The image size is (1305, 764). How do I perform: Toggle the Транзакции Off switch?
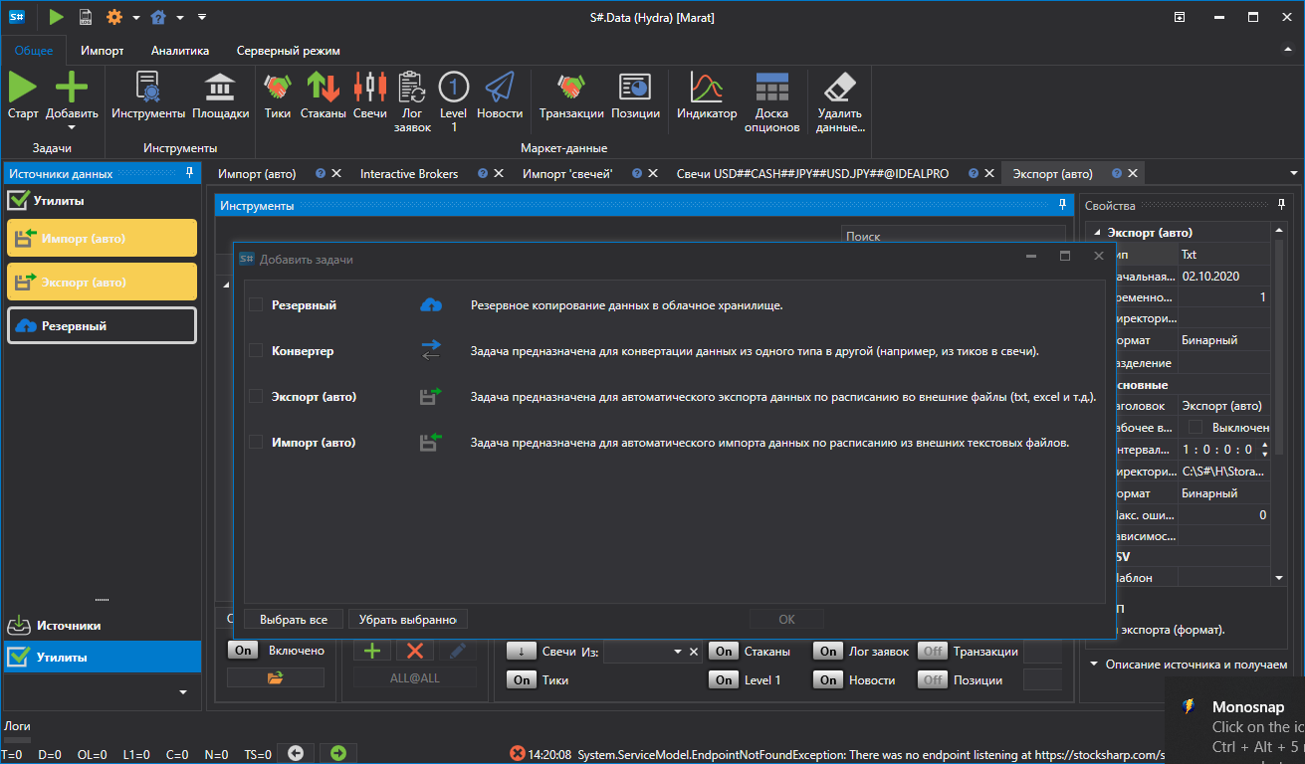932,652
